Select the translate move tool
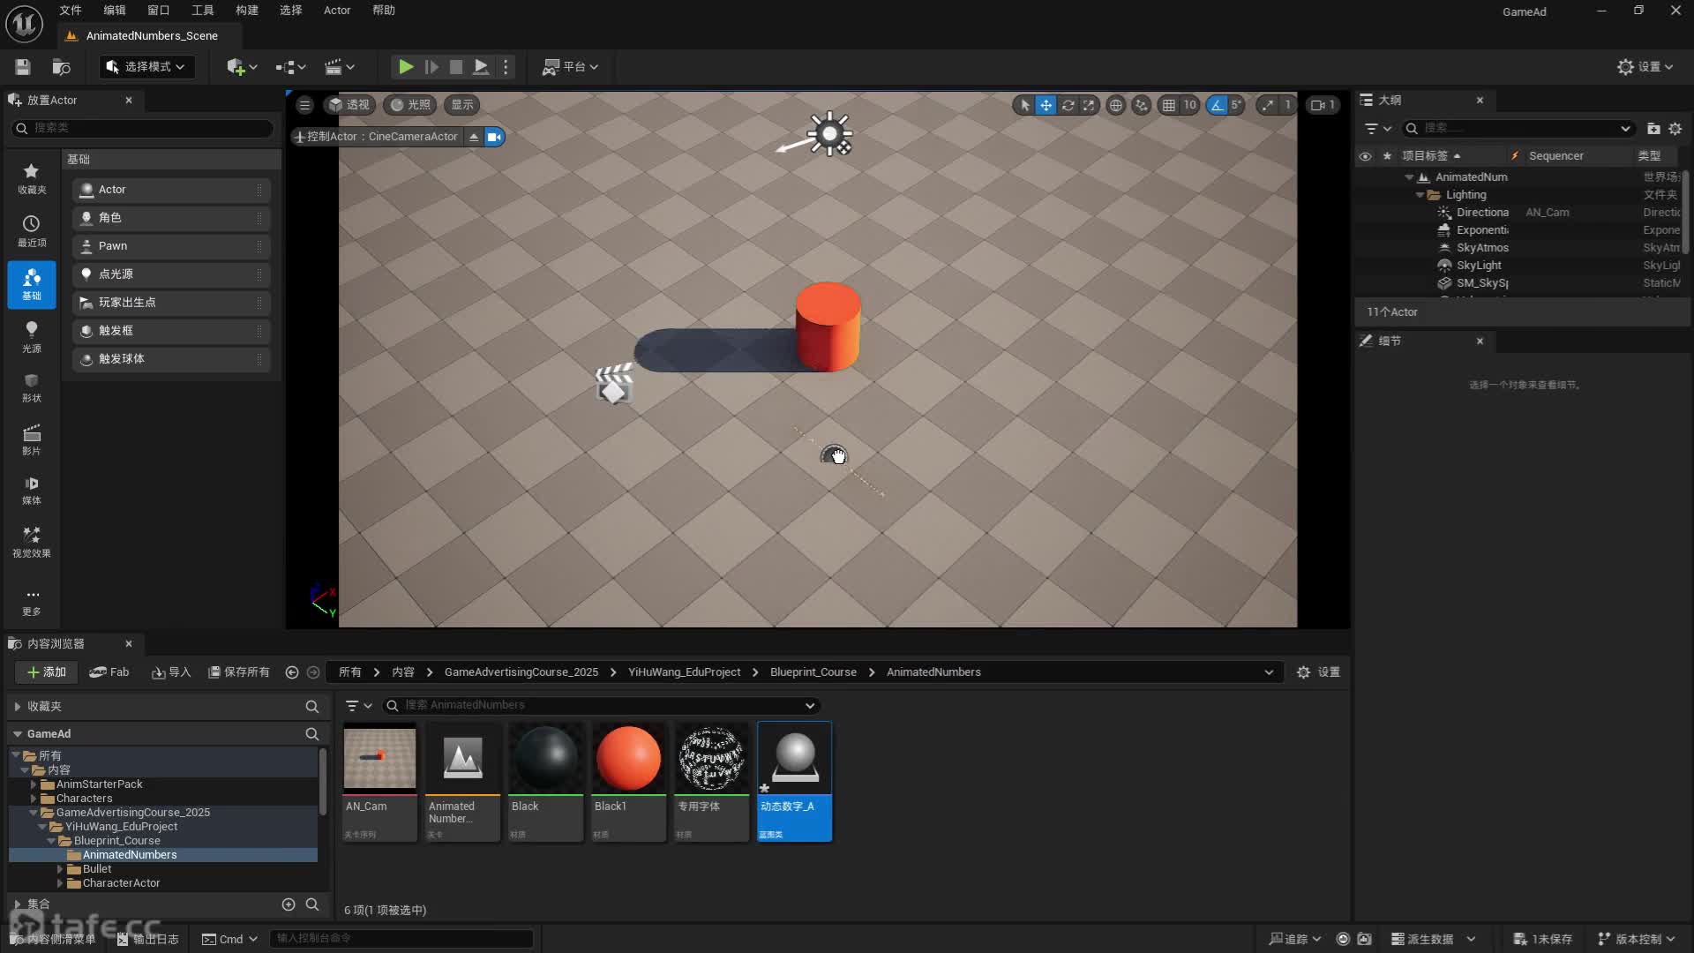This screenshot has height=953, width=1694. point(1046,105)
